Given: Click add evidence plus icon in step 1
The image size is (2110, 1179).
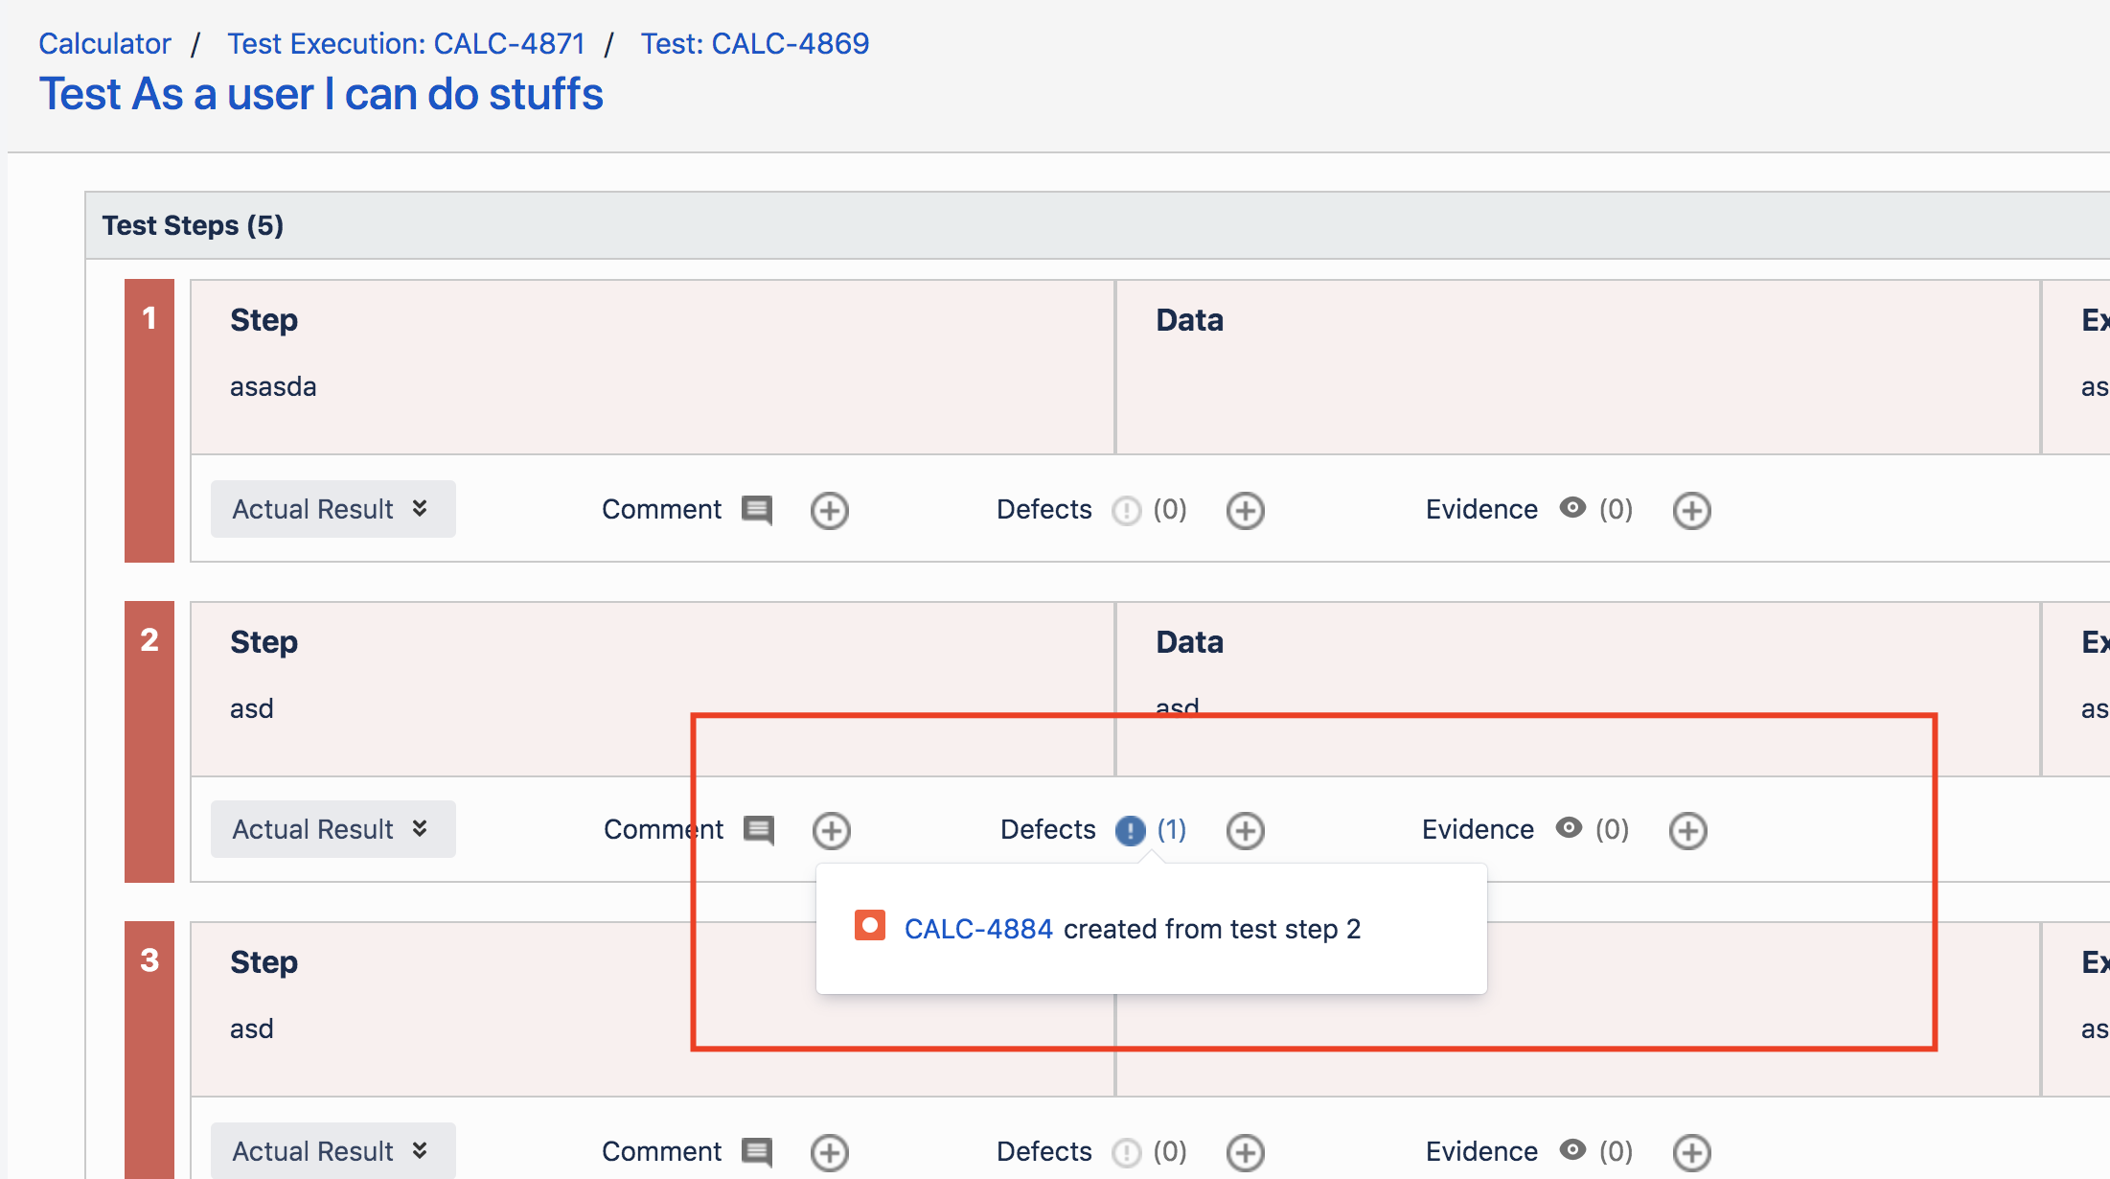Looking at the screenshot, I should pyautogui.click(x=1691, y=510).
